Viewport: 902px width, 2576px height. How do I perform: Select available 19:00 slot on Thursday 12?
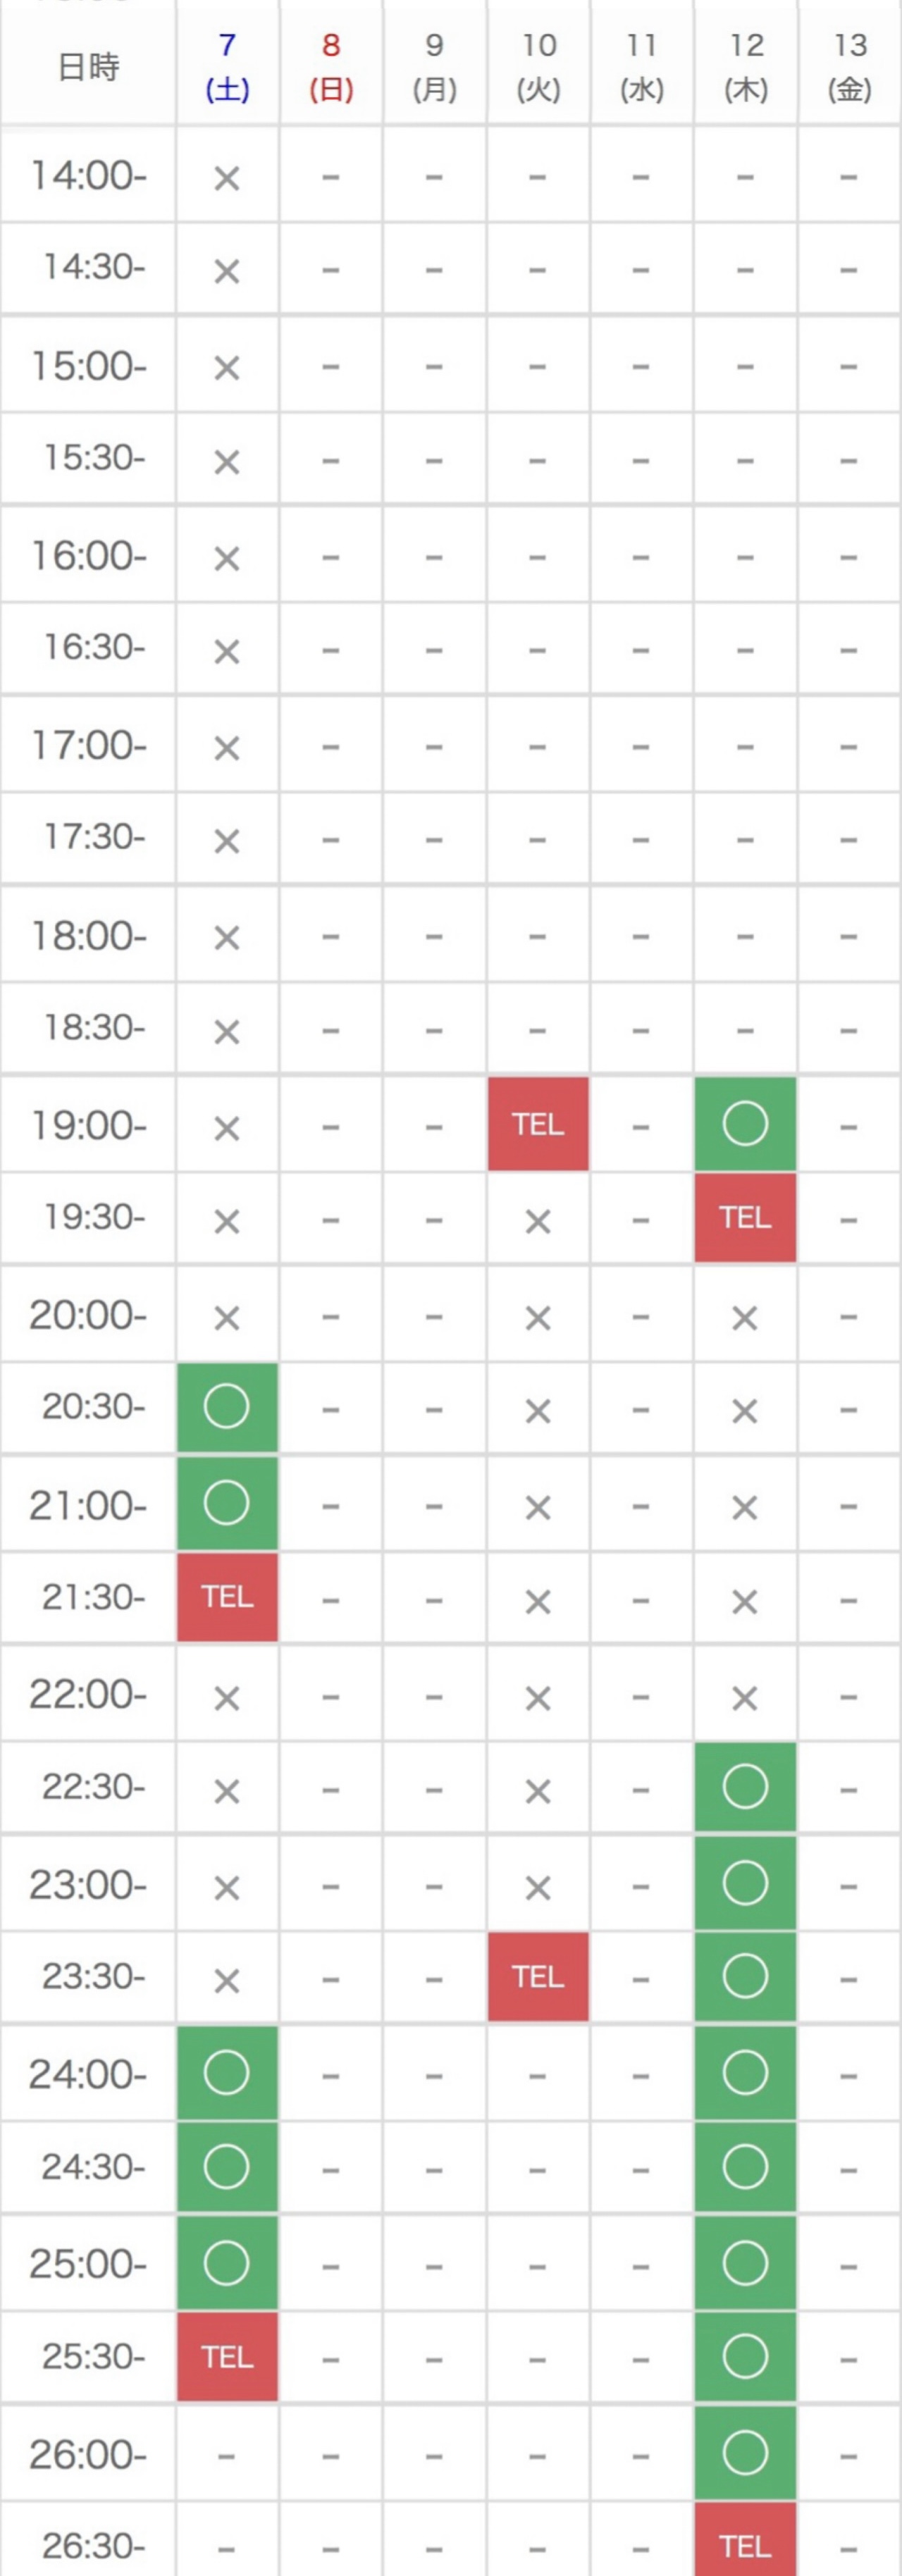pyautogui.click(x=745, y=1124)
